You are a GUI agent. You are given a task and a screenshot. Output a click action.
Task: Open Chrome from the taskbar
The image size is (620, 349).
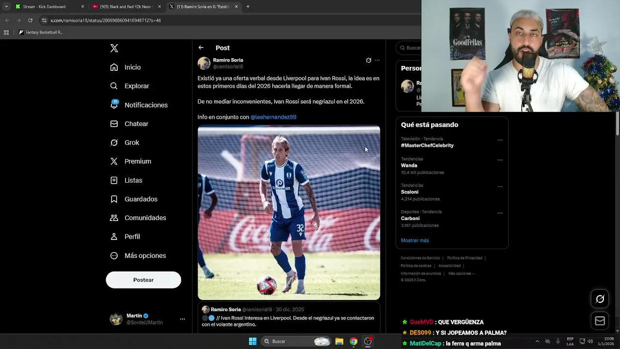[354, 341]
